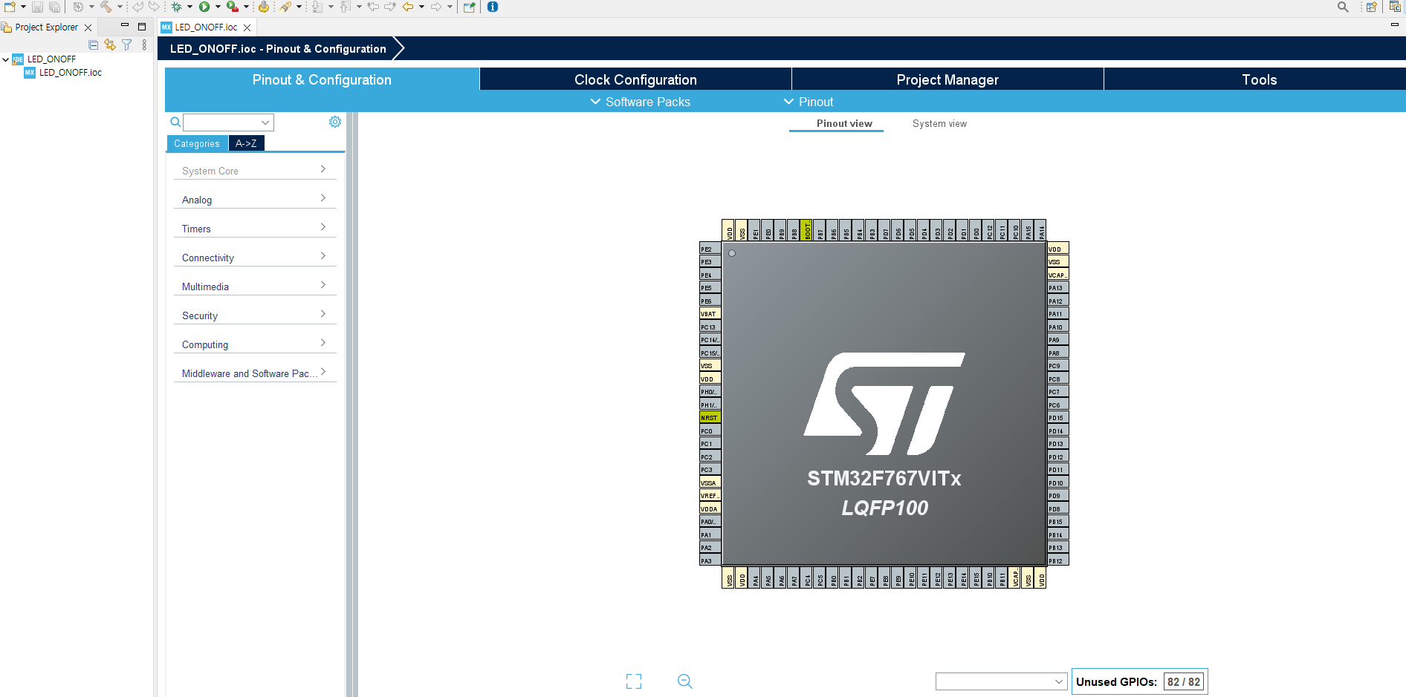The image size is (1406, 697).
Task: Open the peripheral search combo box
Action: point(229,122)
